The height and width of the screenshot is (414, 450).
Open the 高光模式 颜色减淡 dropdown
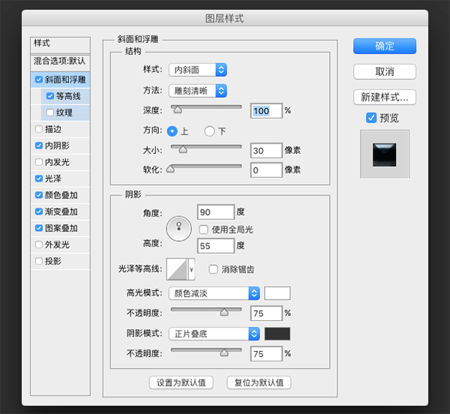click(214, 293)
